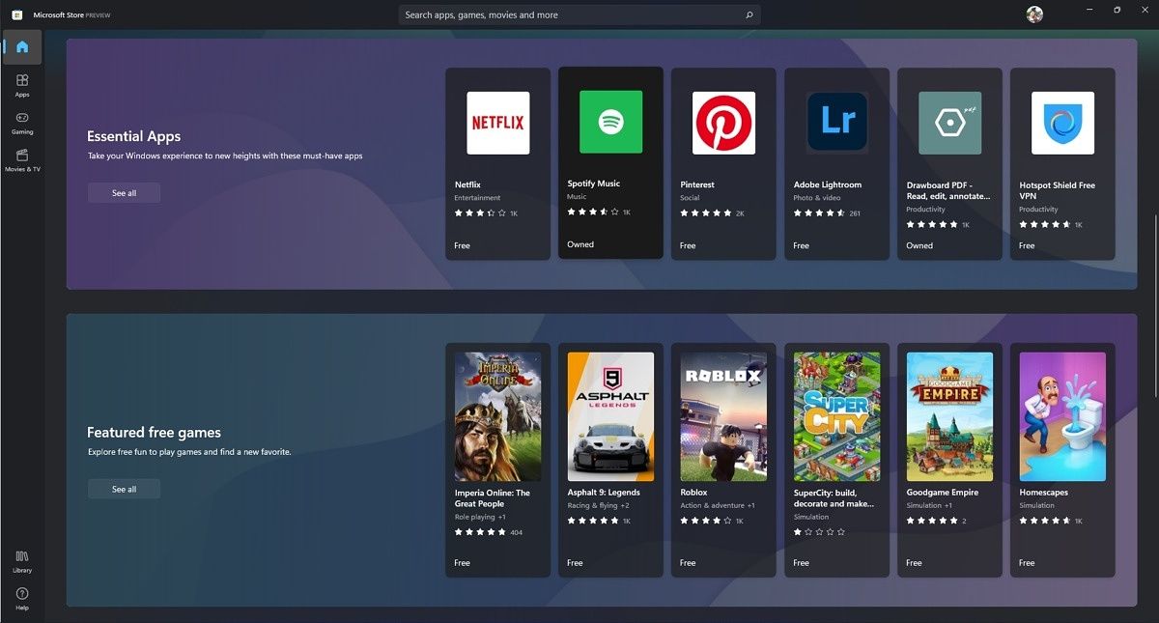Click See all for Featured free games
The height and width of the screenshot is (623, 1159).
pyautogui.click(x=124, y=489)
